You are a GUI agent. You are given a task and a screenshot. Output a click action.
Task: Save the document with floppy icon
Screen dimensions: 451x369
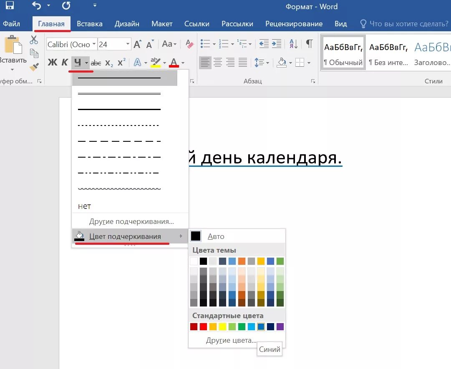tap(10, 5)
